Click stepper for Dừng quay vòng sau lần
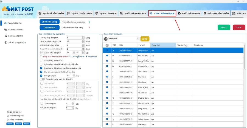The image size is (247, 128). pos(73,108)
